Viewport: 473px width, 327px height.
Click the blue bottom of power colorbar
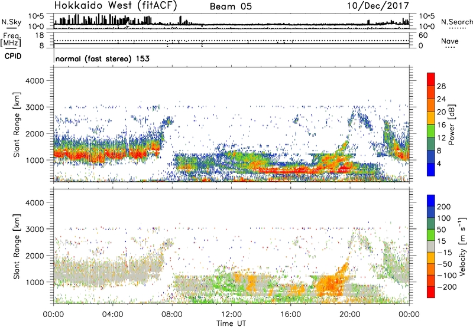[x=431, y=169]
